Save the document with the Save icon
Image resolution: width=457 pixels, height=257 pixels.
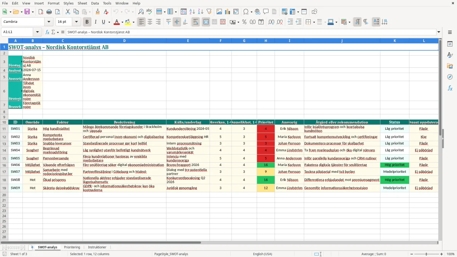click(27, 12)
